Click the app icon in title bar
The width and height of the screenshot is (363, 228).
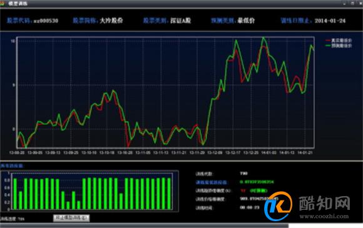[3, 3]
